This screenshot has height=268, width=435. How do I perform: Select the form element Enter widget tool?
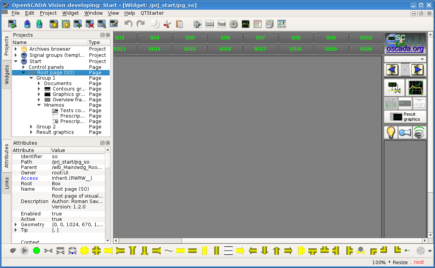tap(210, 24)
